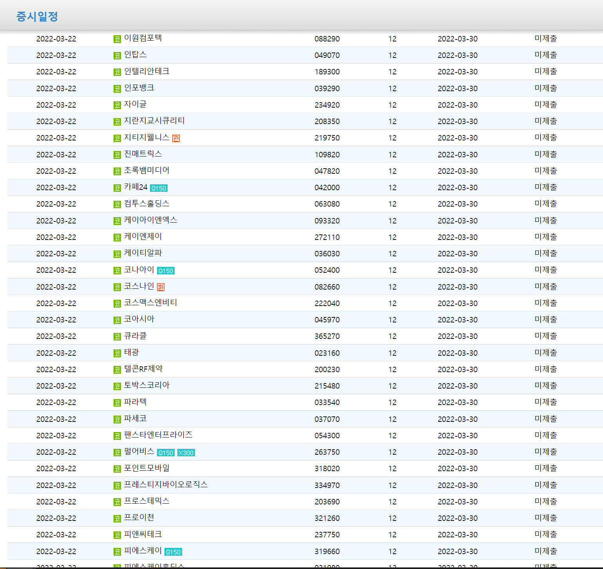The image size is (603, 569).
Task: Click the 팬스타엔터프라이즈 stock name
Action: click(158, 435)
